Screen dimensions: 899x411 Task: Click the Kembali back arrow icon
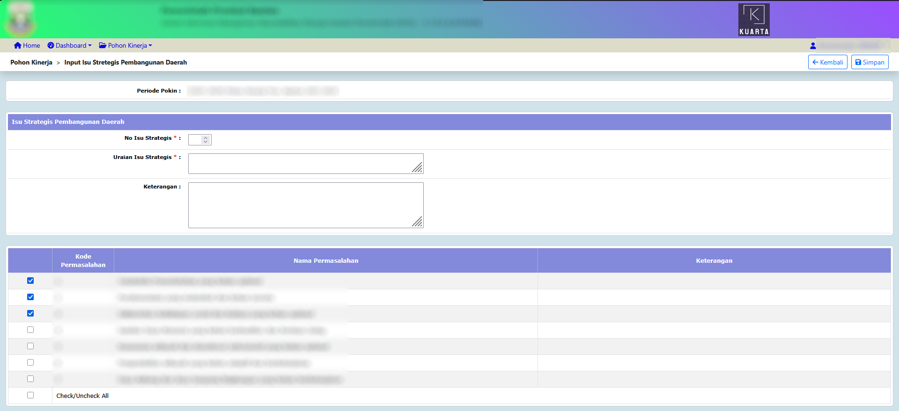pyautogui.click(x=815, y=62)
